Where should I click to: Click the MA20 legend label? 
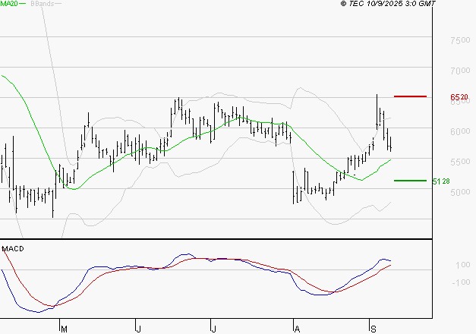click(x=11, y=5)
